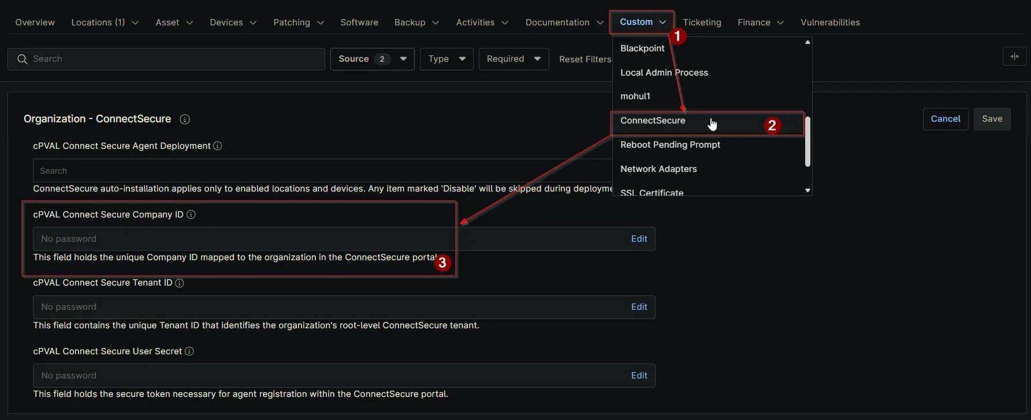Cancel the organization edits
The image size is (1031, 420).
coord(945,119)
